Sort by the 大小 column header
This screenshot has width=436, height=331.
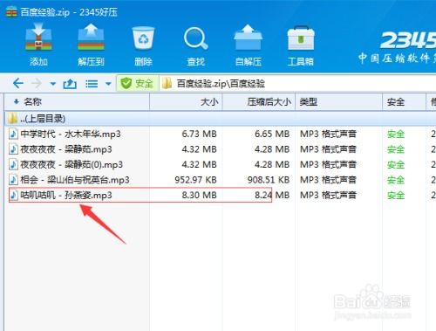(186, 102)
